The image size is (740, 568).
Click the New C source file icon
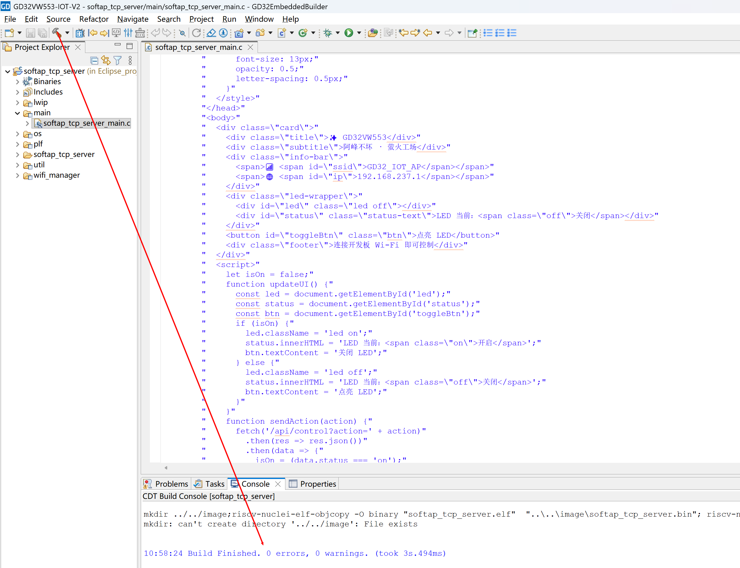click(282, 33)
